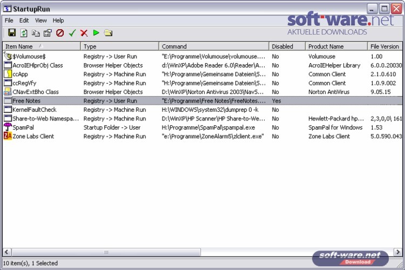Click the Volumouse product name cell
405x270 pixels.
[322, 56]
